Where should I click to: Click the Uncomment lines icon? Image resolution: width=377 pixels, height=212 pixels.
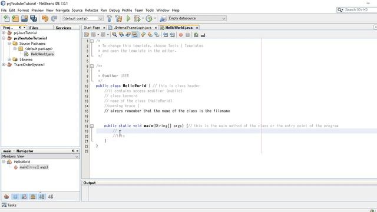[203, 35]
